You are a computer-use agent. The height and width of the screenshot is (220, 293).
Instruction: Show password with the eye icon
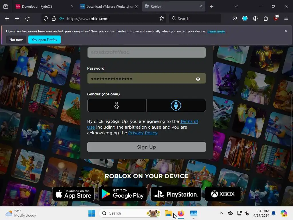coord(198,79)
